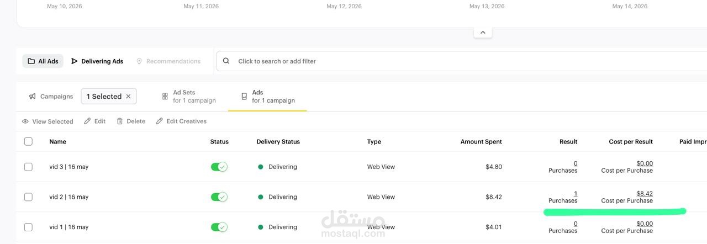The height and width of the screenshot is (244, 707).
Task: Collapse the chart panel with the up chevron
Action: 483,32
